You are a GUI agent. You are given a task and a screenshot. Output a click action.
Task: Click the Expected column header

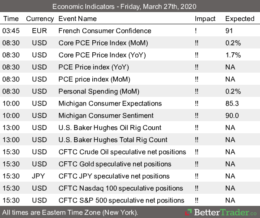240,19
